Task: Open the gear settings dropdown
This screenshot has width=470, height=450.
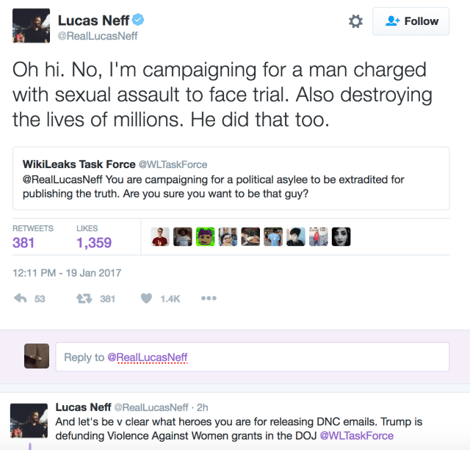Action: click(355, 22)
